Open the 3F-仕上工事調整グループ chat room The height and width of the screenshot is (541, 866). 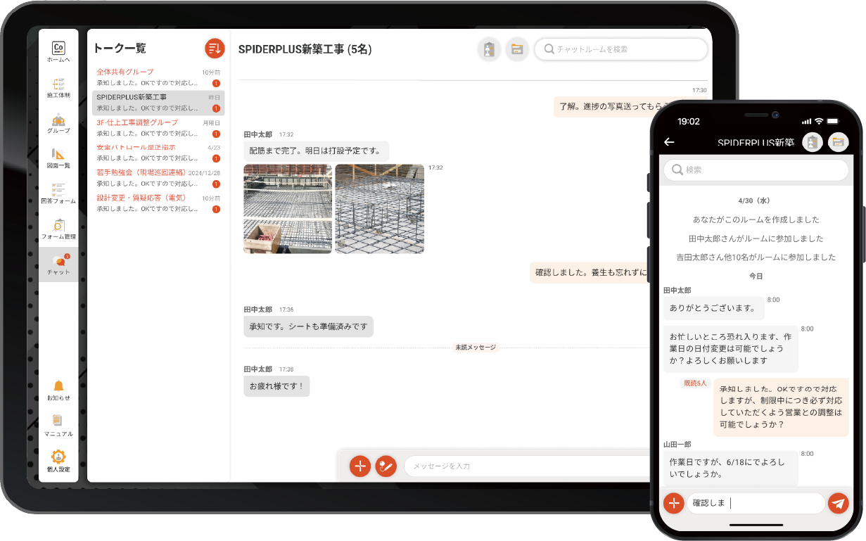(x=158, y=127)
